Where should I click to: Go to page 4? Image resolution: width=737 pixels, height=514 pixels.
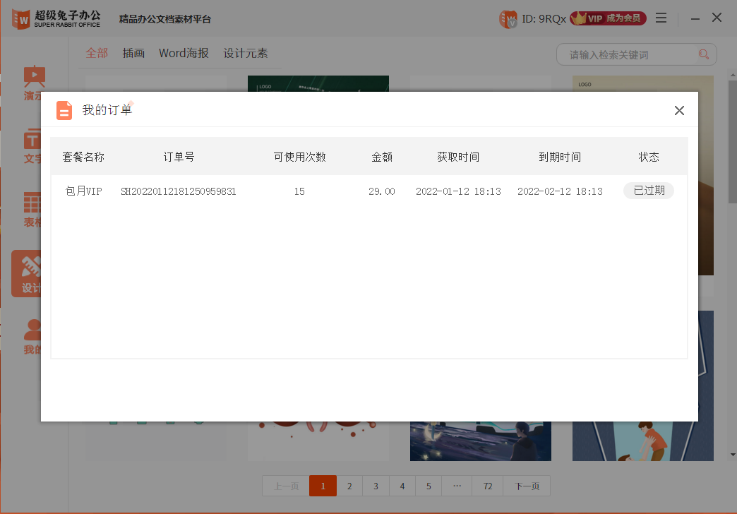402,486
